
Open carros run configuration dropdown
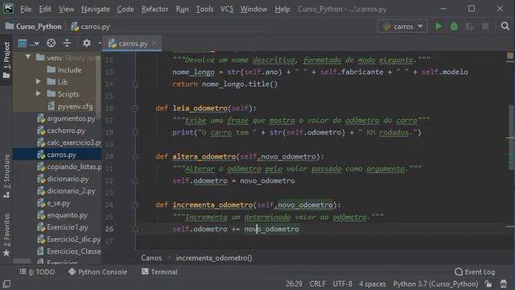402,27
